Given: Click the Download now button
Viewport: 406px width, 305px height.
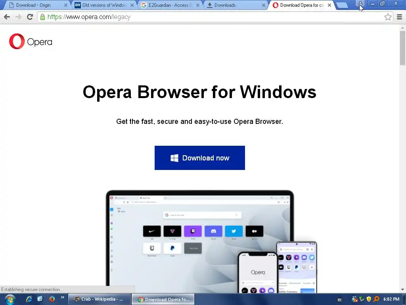Looking at the screenshot, I should click(200, 158).
